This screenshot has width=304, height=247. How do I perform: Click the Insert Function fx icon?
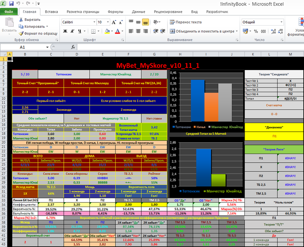(x=73, y=47)
